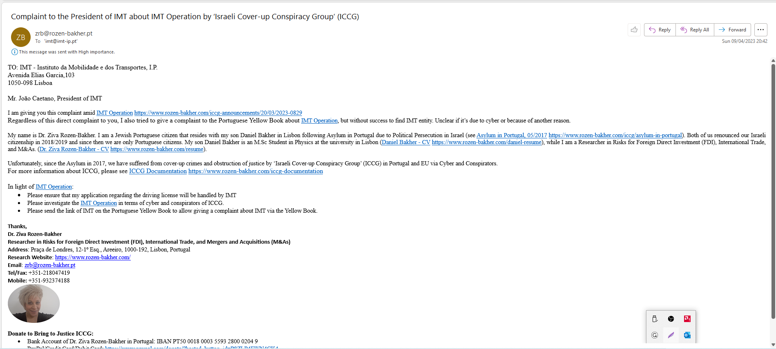This screenshot has height=349, width=776.
Task: Click the Praça de Londres address line
Action: pos(99,249)
